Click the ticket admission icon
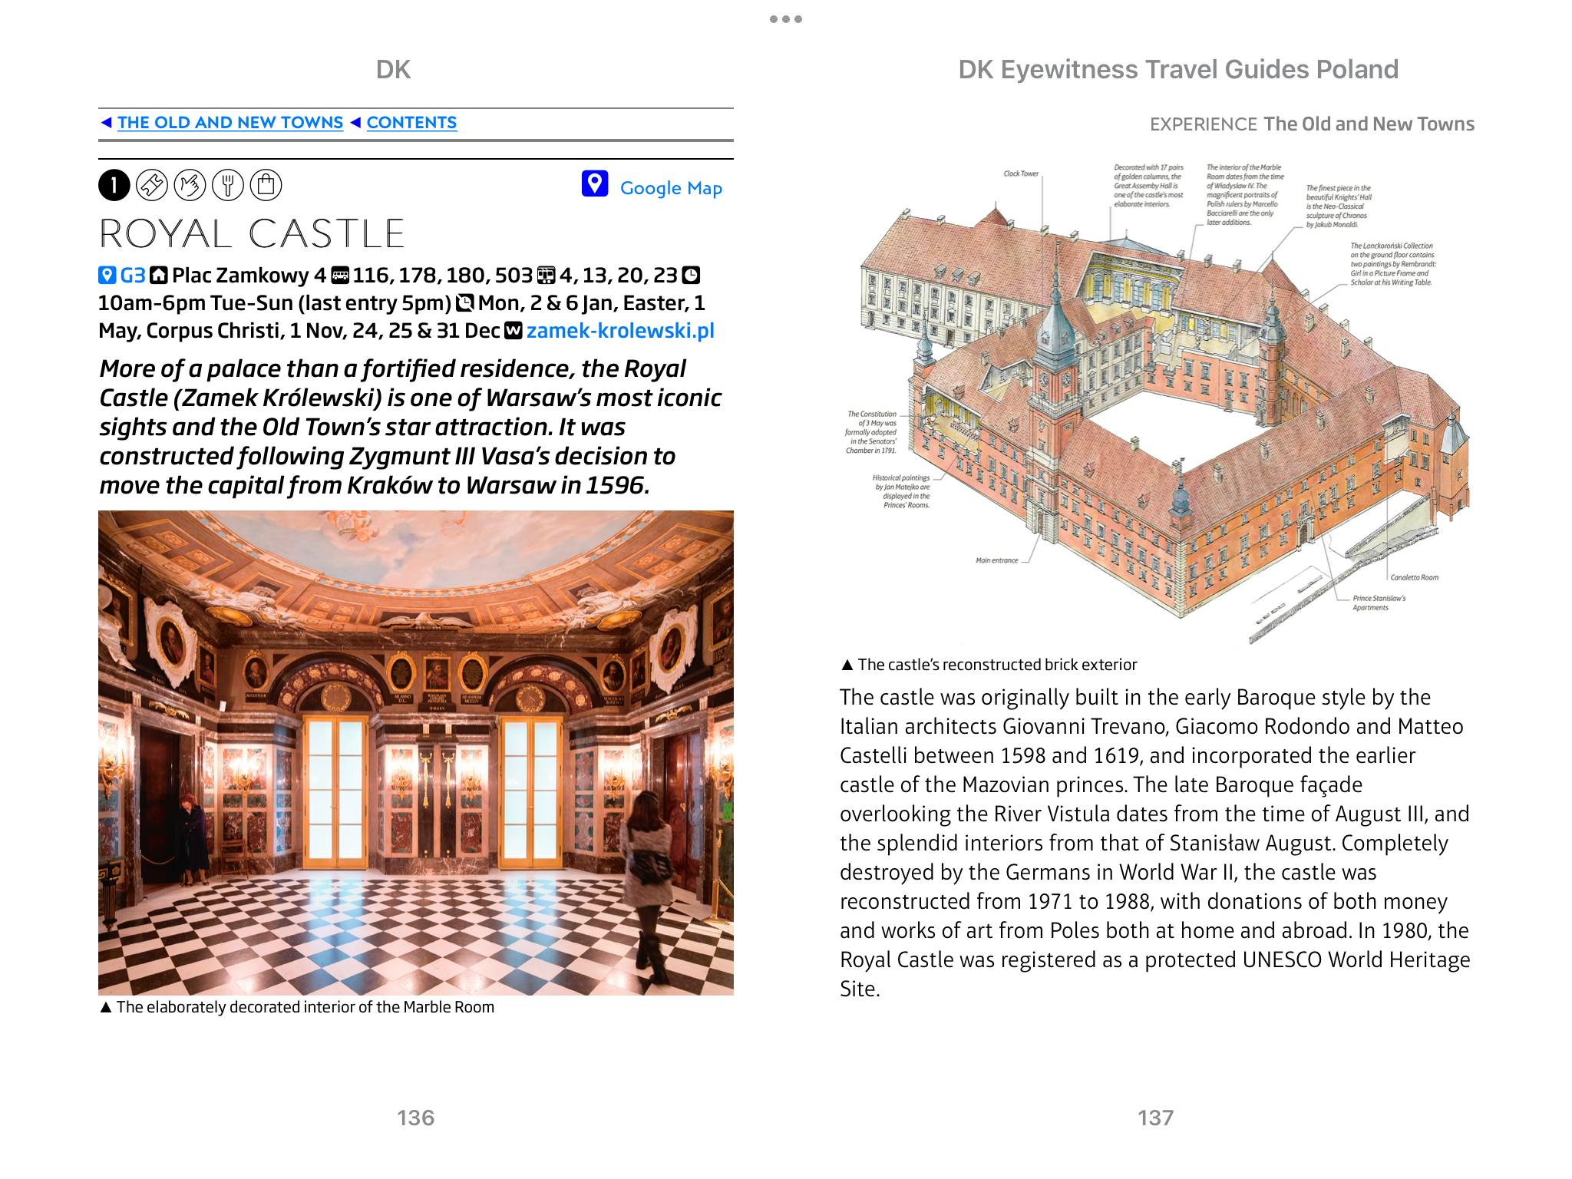Viewport: 1572px width, 1179px height. (x=151, y=185)
